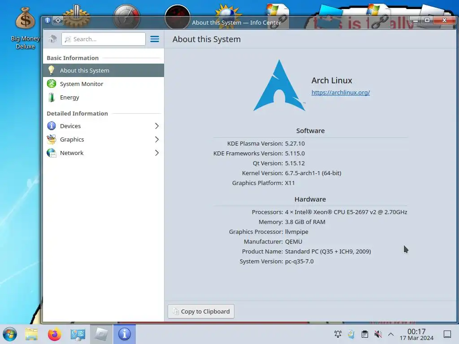Toggle the pin on all desktops titlebar button
The width and height of the screenshot is (459, 344).
point(58,20)
